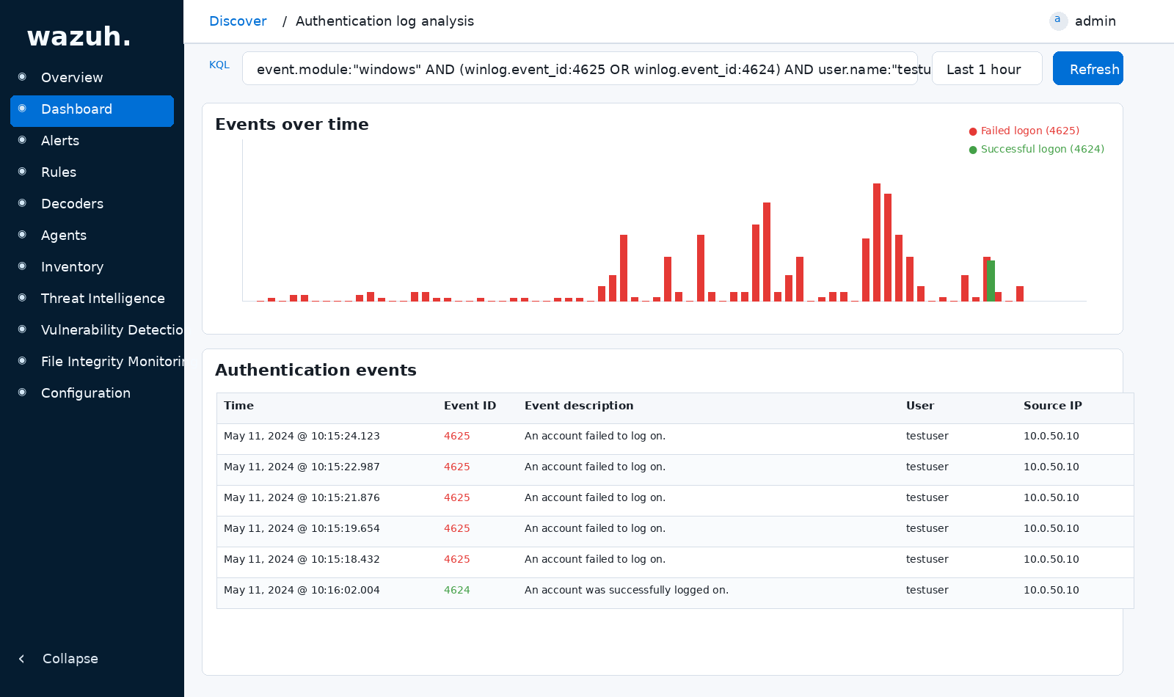This screenshot has width=1174, height=697.
Task: Click the Threat Intelligence icon
Action: pos(21,298)
